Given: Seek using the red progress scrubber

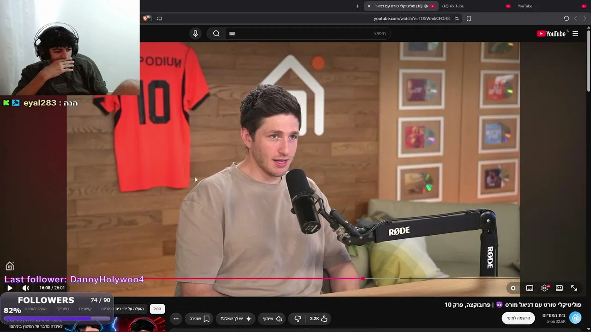Looking at the screenshot, I should [363, 279].
